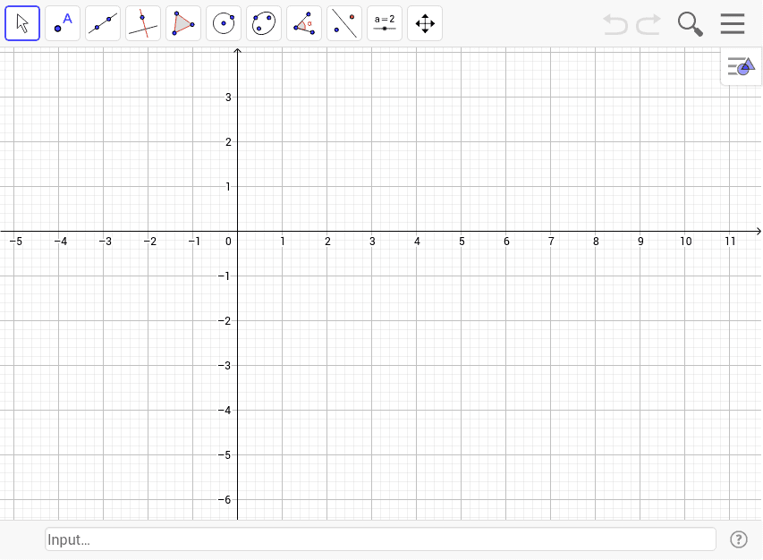This screenshot has height=560, width=763.
Task: Select Move Graphics View tool
Action: (425, 23)
